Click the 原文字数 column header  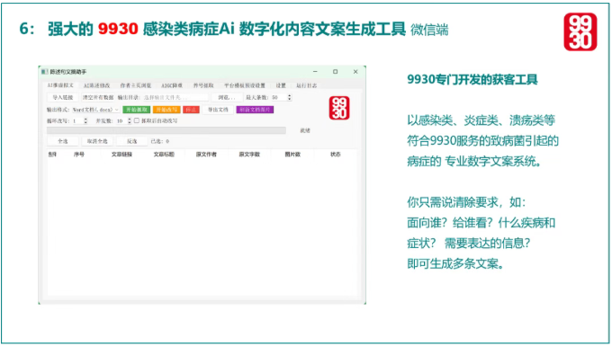(249, 155)
